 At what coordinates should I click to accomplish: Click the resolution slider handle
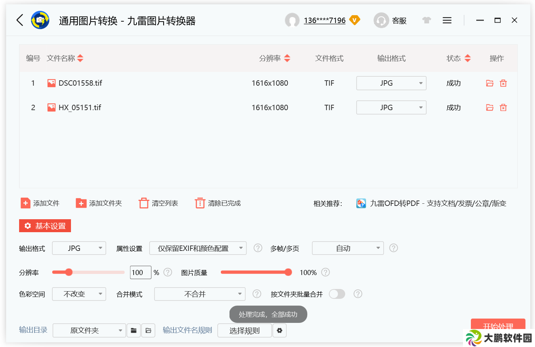(x=69, y=272)
